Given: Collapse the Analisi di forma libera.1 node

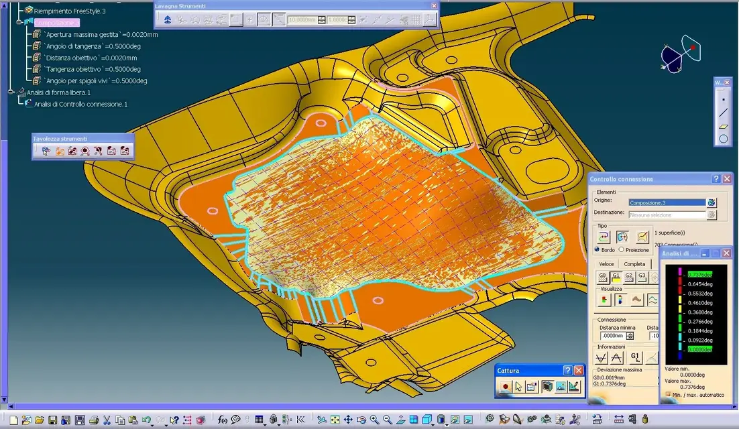Looking at the screenshot, I should tap(11, 93).
